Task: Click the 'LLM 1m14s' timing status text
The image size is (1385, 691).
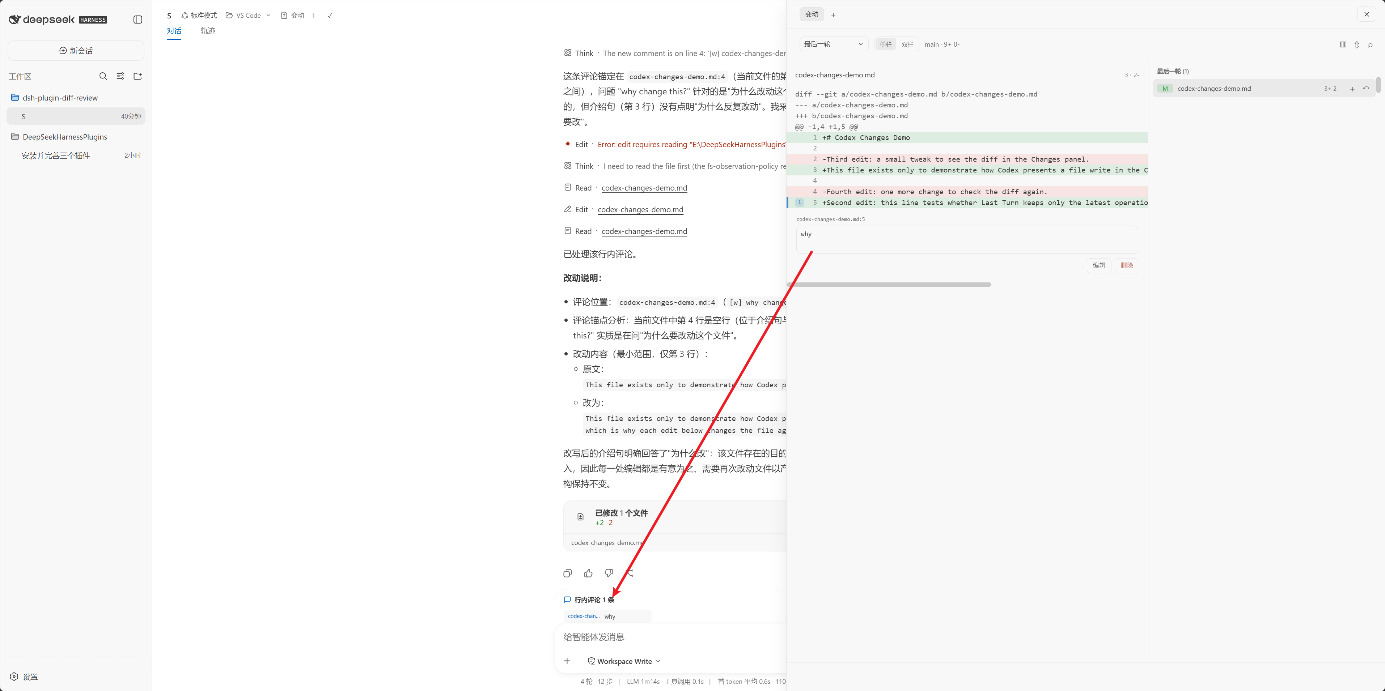Action: pyautogui.click(x=643, y=682)
